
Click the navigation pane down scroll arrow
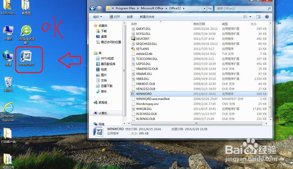pyautogui.click(x=124, y=123)
